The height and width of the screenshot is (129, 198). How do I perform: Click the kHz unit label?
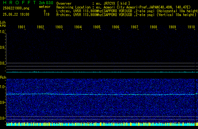pos(3,25)
